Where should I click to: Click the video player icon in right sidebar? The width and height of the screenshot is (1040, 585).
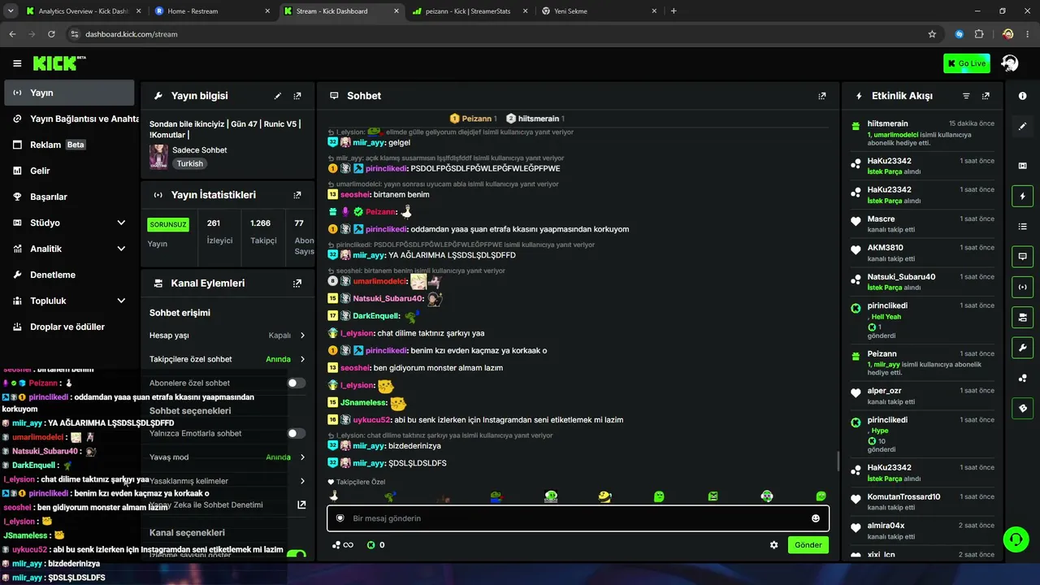click(x=1022, y=166)
